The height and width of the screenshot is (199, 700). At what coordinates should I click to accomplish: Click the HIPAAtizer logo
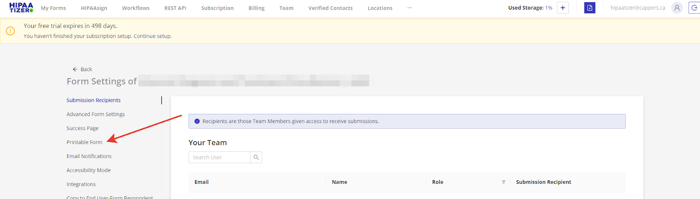click(21, 8)
